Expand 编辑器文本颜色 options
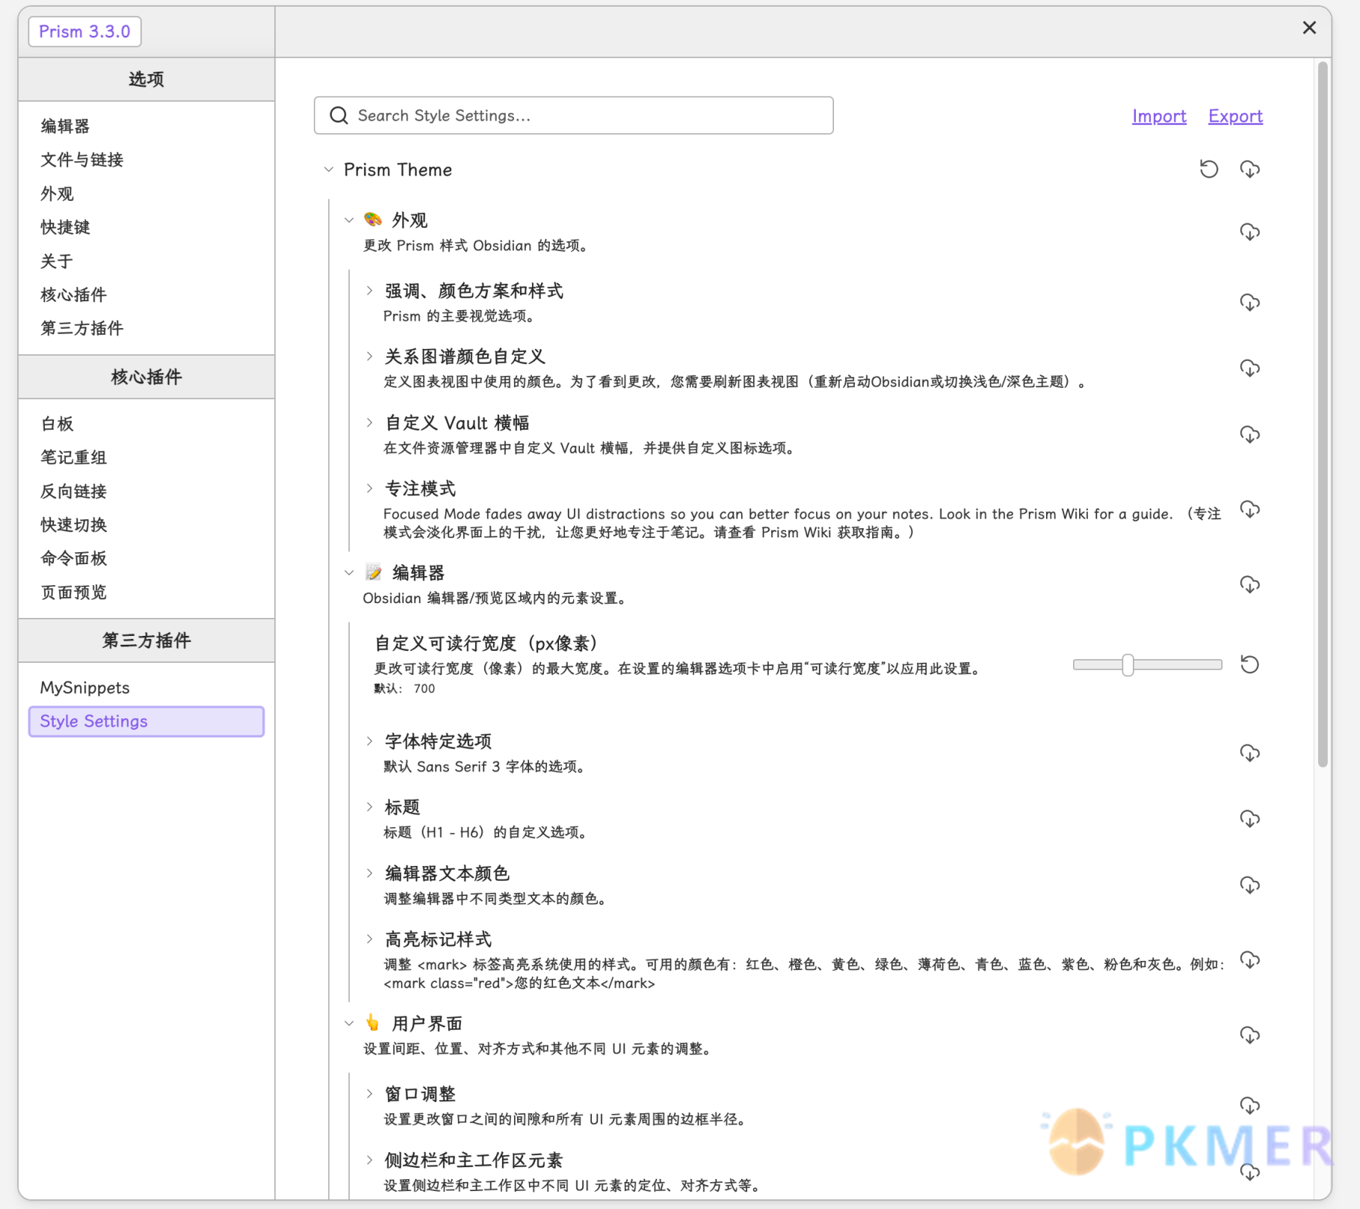Screen dimensions: 1360x1209 369,873
